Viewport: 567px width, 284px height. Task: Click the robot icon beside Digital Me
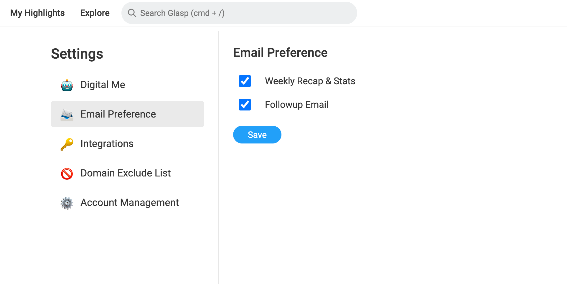pyautogui.click(x=67, y=85)
